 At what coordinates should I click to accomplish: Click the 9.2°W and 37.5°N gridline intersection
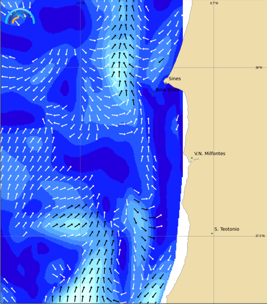click(x=81, y=236)
